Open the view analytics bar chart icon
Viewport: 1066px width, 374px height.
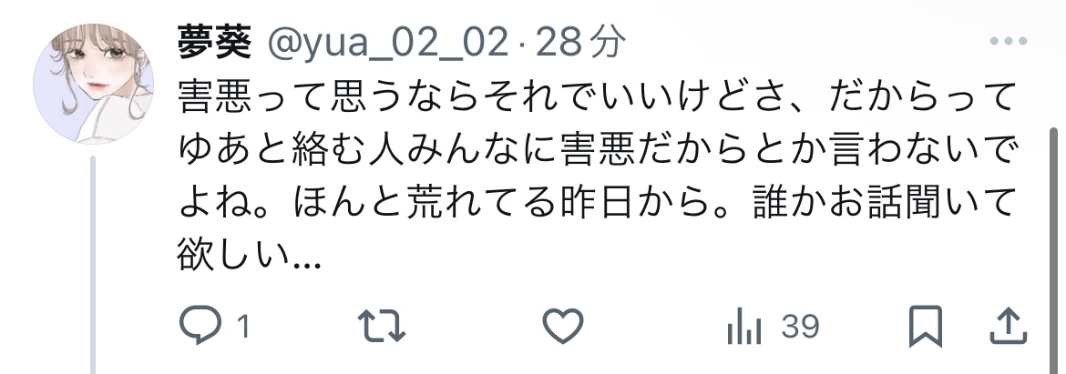743,328
